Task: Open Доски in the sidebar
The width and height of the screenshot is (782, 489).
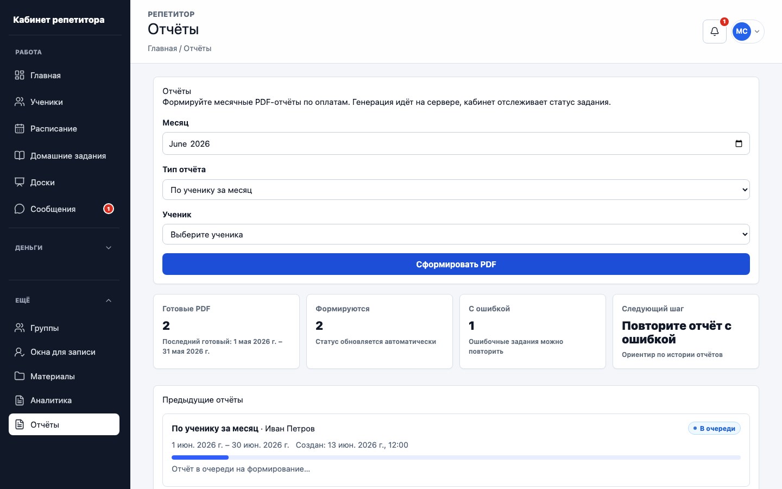Action: pos(64,182)
